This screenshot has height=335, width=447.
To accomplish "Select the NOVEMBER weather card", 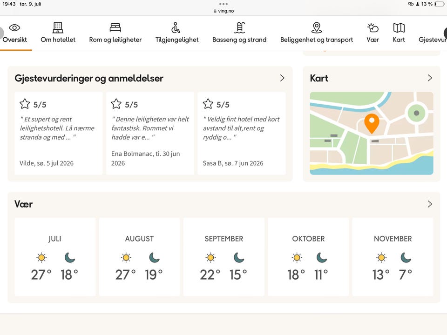I will pyautogui.click(x=393, y=257).
